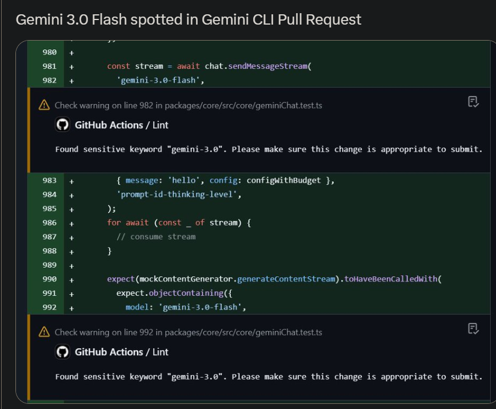This screenshot has height=409, width=496.
Task: Click '// consume stream' comment on line 987
Action: click(156, 237)
